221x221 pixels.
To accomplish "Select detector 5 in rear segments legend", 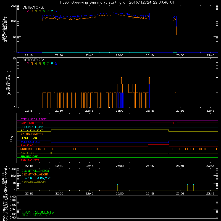I will (40, 64).
